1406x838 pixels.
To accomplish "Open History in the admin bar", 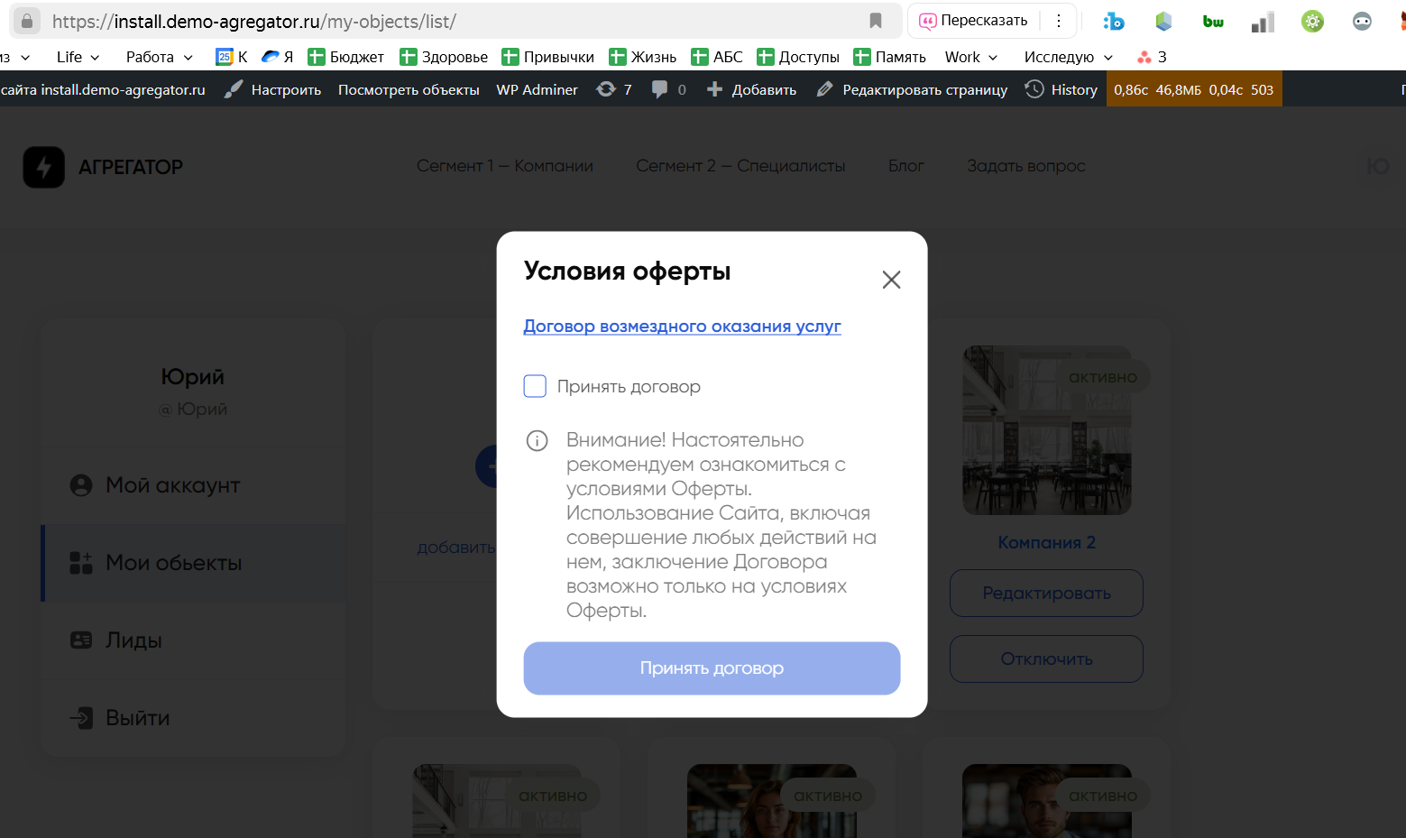I will tap(1061, 89).
